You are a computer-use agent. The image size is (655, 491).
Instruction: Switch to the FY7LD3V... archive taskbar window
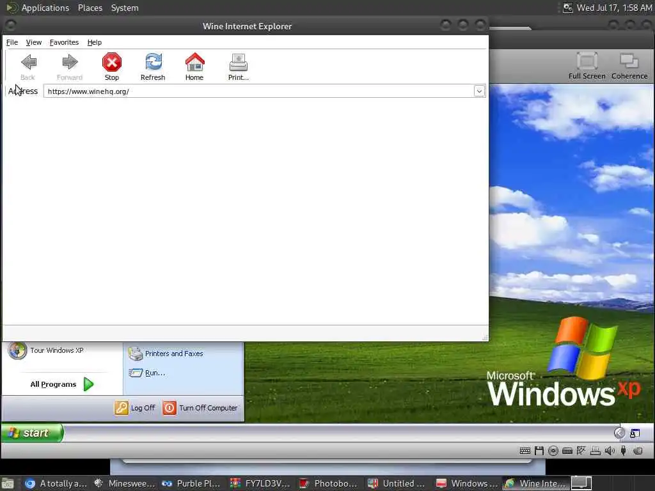[x=260, y=483]
